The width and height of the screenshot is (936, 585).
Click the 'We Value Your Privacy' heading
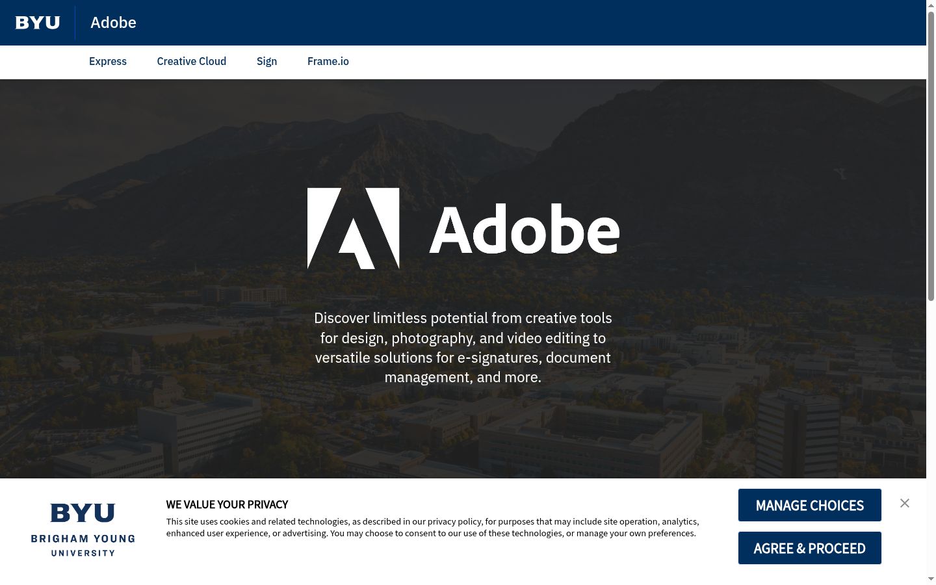pyautogui.click(x=227, y=504)
